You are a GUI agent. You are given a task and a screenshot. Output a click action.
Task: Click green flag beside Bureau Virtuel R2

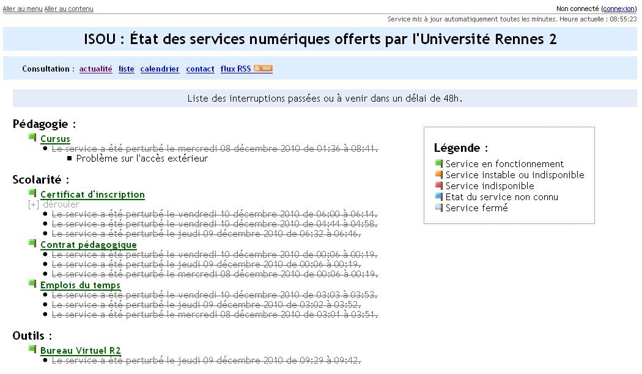pos(32,350)
